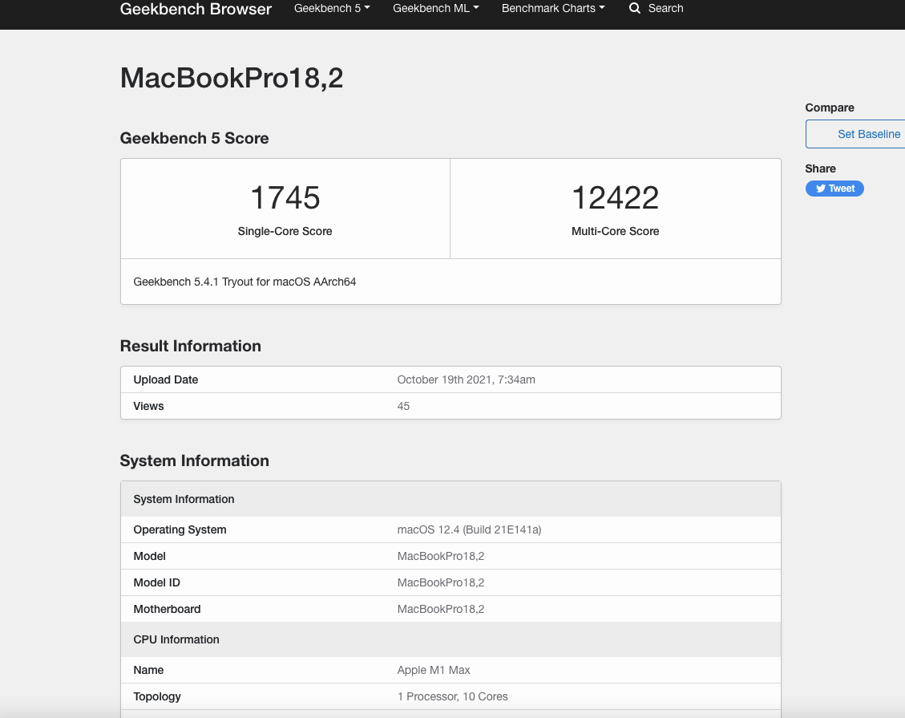Select the Geekbench 5 Score heading
The height and width of the screenshot is (718, 905).
pos(195,138)
